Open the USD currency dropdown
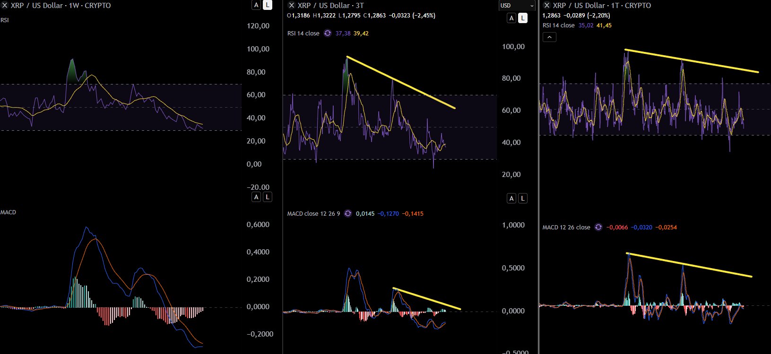This screenshot has height=354, width=771. [517, 6]
